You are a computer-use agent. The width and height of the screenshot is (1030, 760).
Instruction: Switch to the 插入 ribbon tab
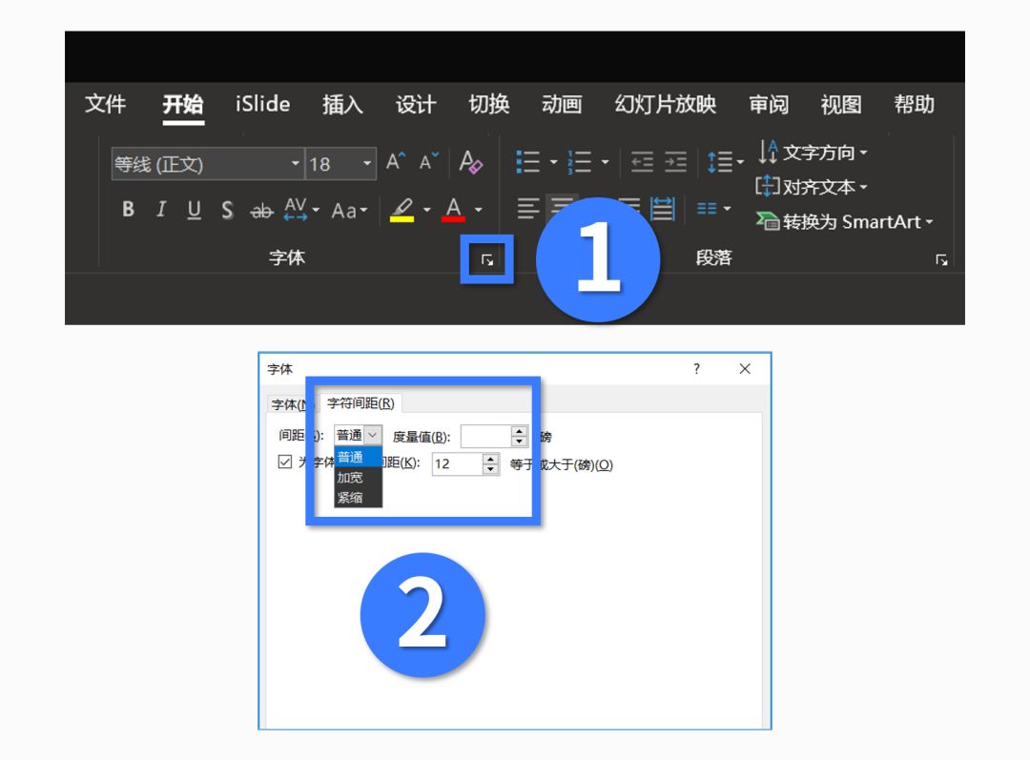tap(342, 104)
